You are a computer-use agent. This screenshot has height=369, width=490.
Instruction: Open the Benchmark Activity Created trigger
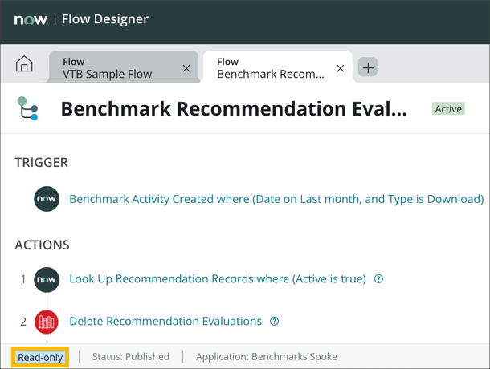tap(276, 199)
